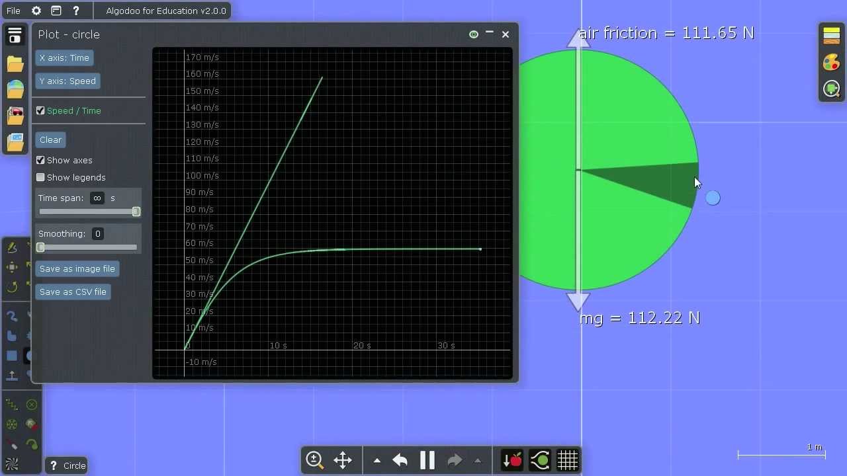The image size is (847, 476).
Task: Change plot Y axis: Speed
Action: (67, 81)
